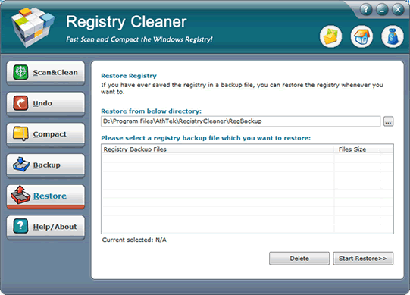The height and width of the screenshot is (295, 410).
Task: Click the Registry Backup Files column header
Action: click(x=218, y=149)
